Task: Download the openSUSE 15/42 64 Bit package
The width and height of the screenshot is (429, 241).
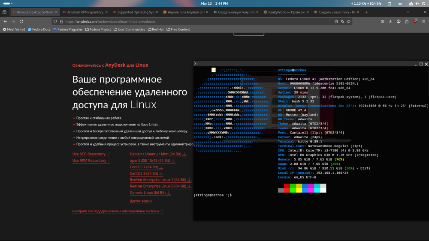Action: click(152, 161)
